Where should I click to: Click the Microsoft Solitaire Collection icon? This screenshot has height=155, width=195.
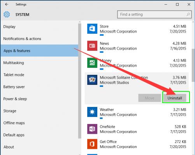[x=92, y=80]
